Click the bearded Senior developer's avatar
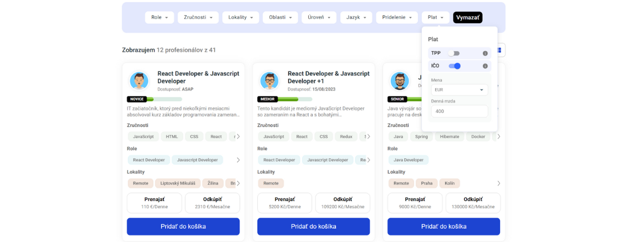The height and width of the screenshot is (242, 628). [x=400, y=81]
